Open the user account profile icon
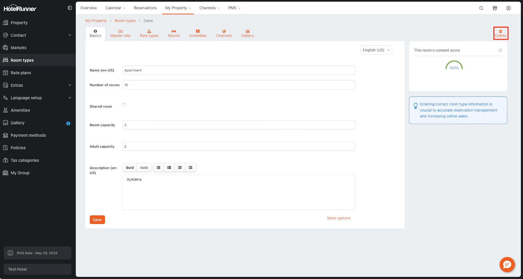Image resolution: width=523 pixels, height=279 pixels. [x=508, y=8]
